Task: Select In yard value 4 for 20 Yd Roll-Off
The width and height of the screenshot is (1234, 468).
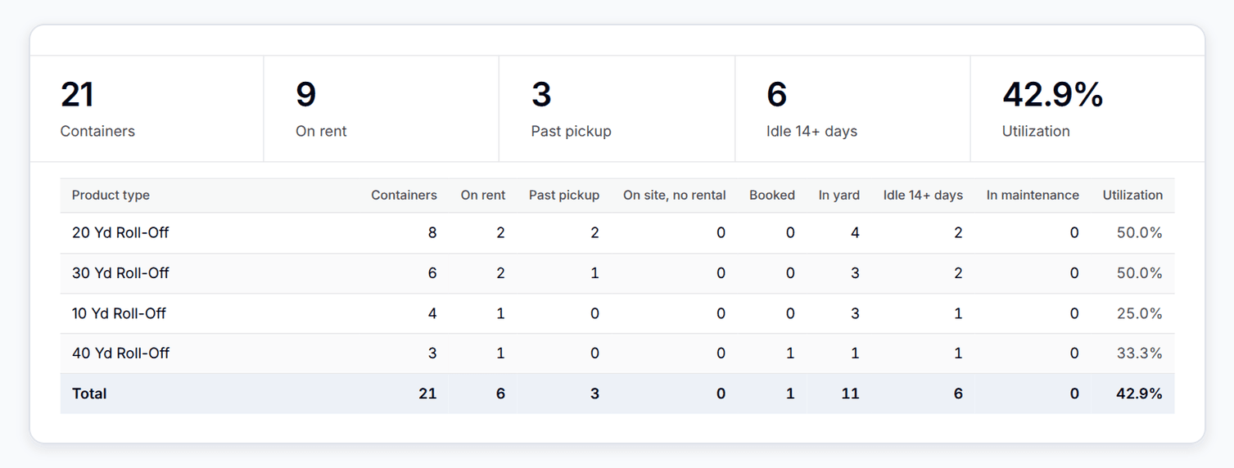Action: tap(855, 232)
